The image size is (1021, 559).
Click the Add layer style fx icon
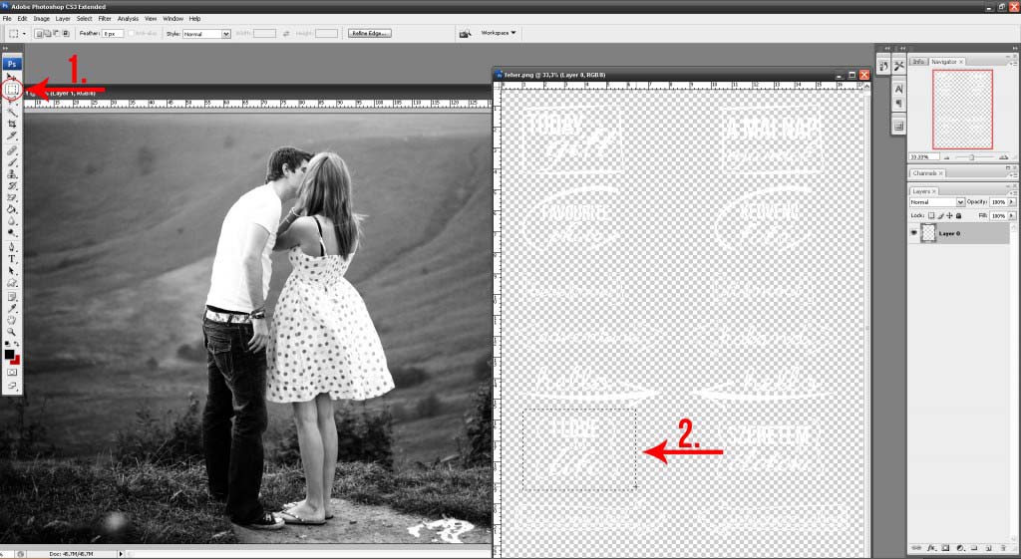pyautogui.click(x=930, y=548)
